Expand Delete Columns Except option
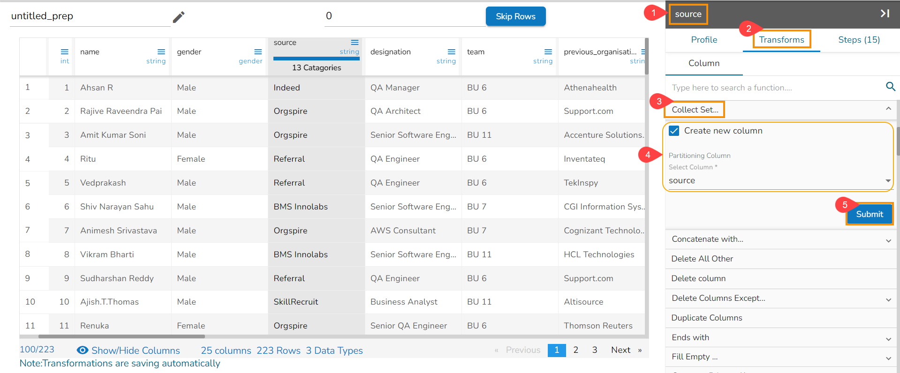The height and width of the screenshot is (373, 900). point(888,299)
